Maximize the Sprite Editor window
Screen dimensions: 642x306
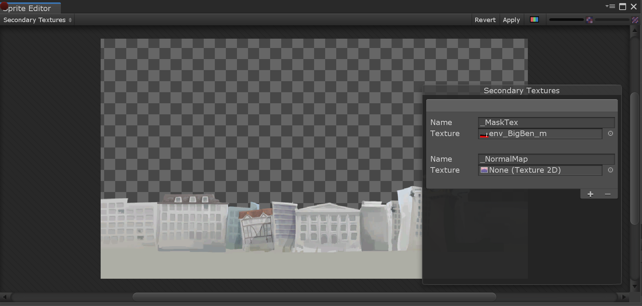point(623,7)
